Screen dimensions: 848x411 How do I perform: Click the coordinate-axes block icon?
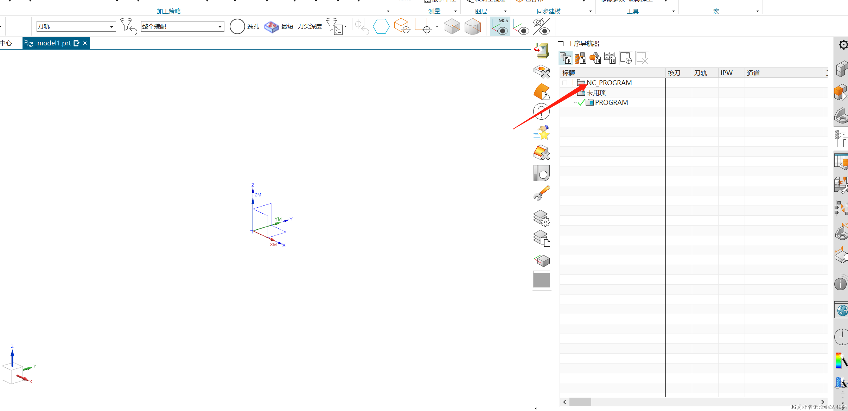tap(542, 259)
